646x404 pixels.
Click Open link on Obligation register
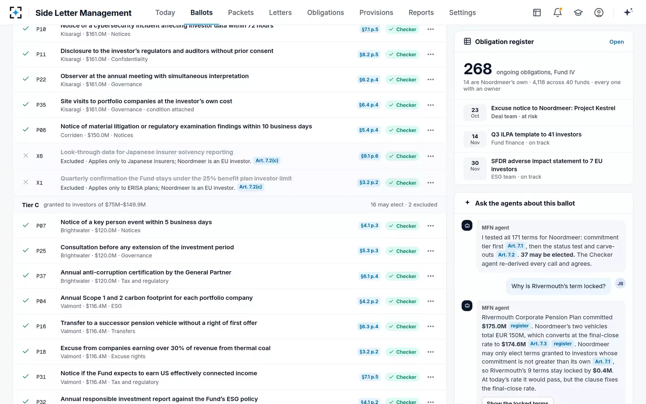tap(616, 42)
